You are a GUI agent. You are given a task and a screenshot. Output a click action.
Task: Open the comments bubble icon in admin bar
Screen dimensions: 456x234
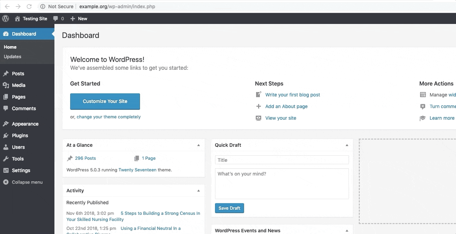[x=55, y=18]
